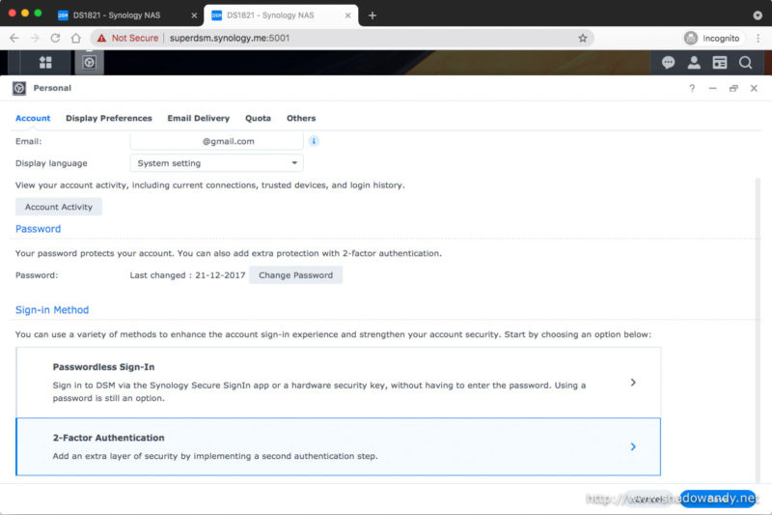The image size is (772, 515).
Task: Go forward in the browser
Action: 35,38
